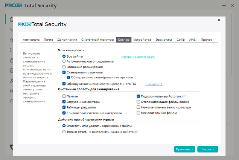Click the main window vertical scrollbar
Screen dimensions: 239x160
pyautogui.click(x=232, y=44)
